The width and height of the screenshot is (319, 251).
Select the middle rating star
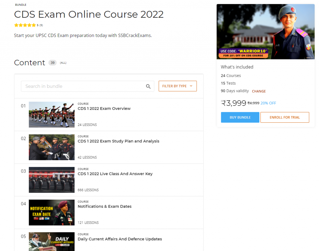tap(25, 25)
